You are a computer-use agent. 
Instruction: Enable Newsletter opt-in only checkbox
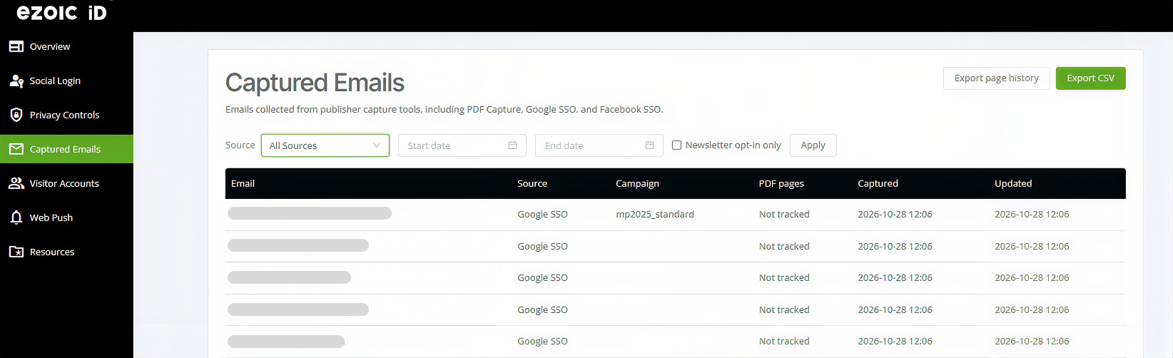point(676,145)
